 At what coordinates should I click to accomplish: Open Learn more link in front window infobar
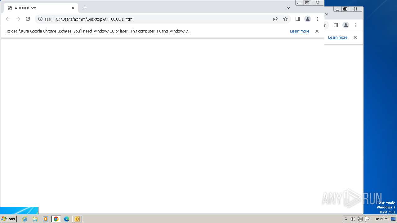coord(300,31)
